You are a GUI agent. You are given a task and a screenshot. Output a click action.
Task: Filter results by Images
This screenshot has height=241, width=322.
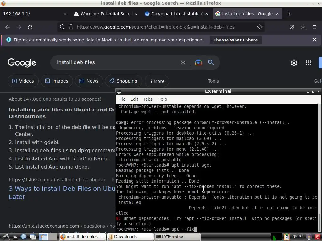coord(57,81)
